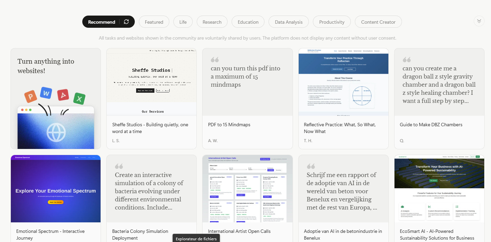Image resolution: width=491 pixels, height=242 pixels.
Task: Click author T. H. under Reflective Practice
Action: [x=308, y=140]
